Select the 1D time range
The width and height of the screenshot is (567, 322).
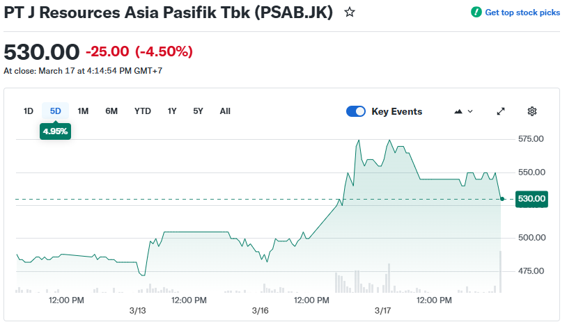pos(29,111)
